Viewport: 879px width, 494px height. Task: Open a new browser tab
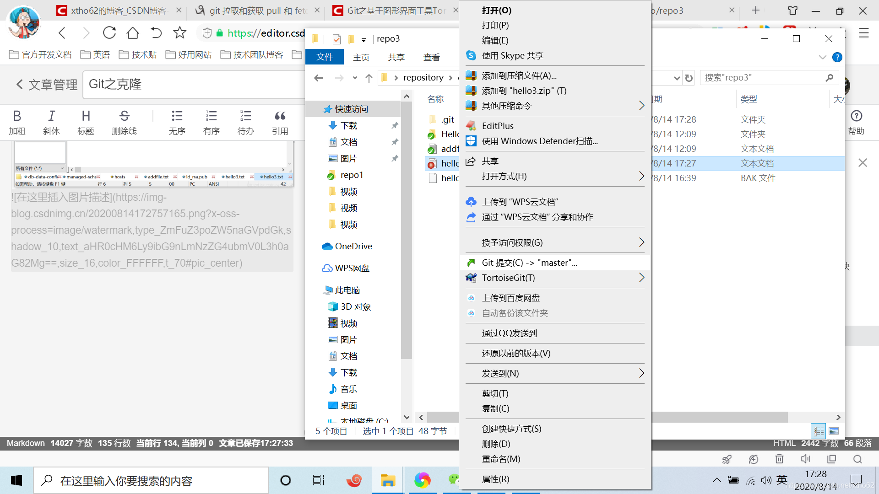pyautogui.click(x=755, y=10)
